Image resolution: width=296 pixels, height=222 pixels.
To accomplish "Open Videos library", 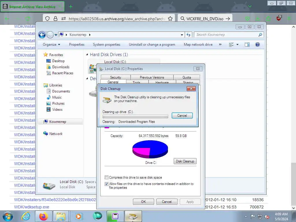I will click(57, 109).
